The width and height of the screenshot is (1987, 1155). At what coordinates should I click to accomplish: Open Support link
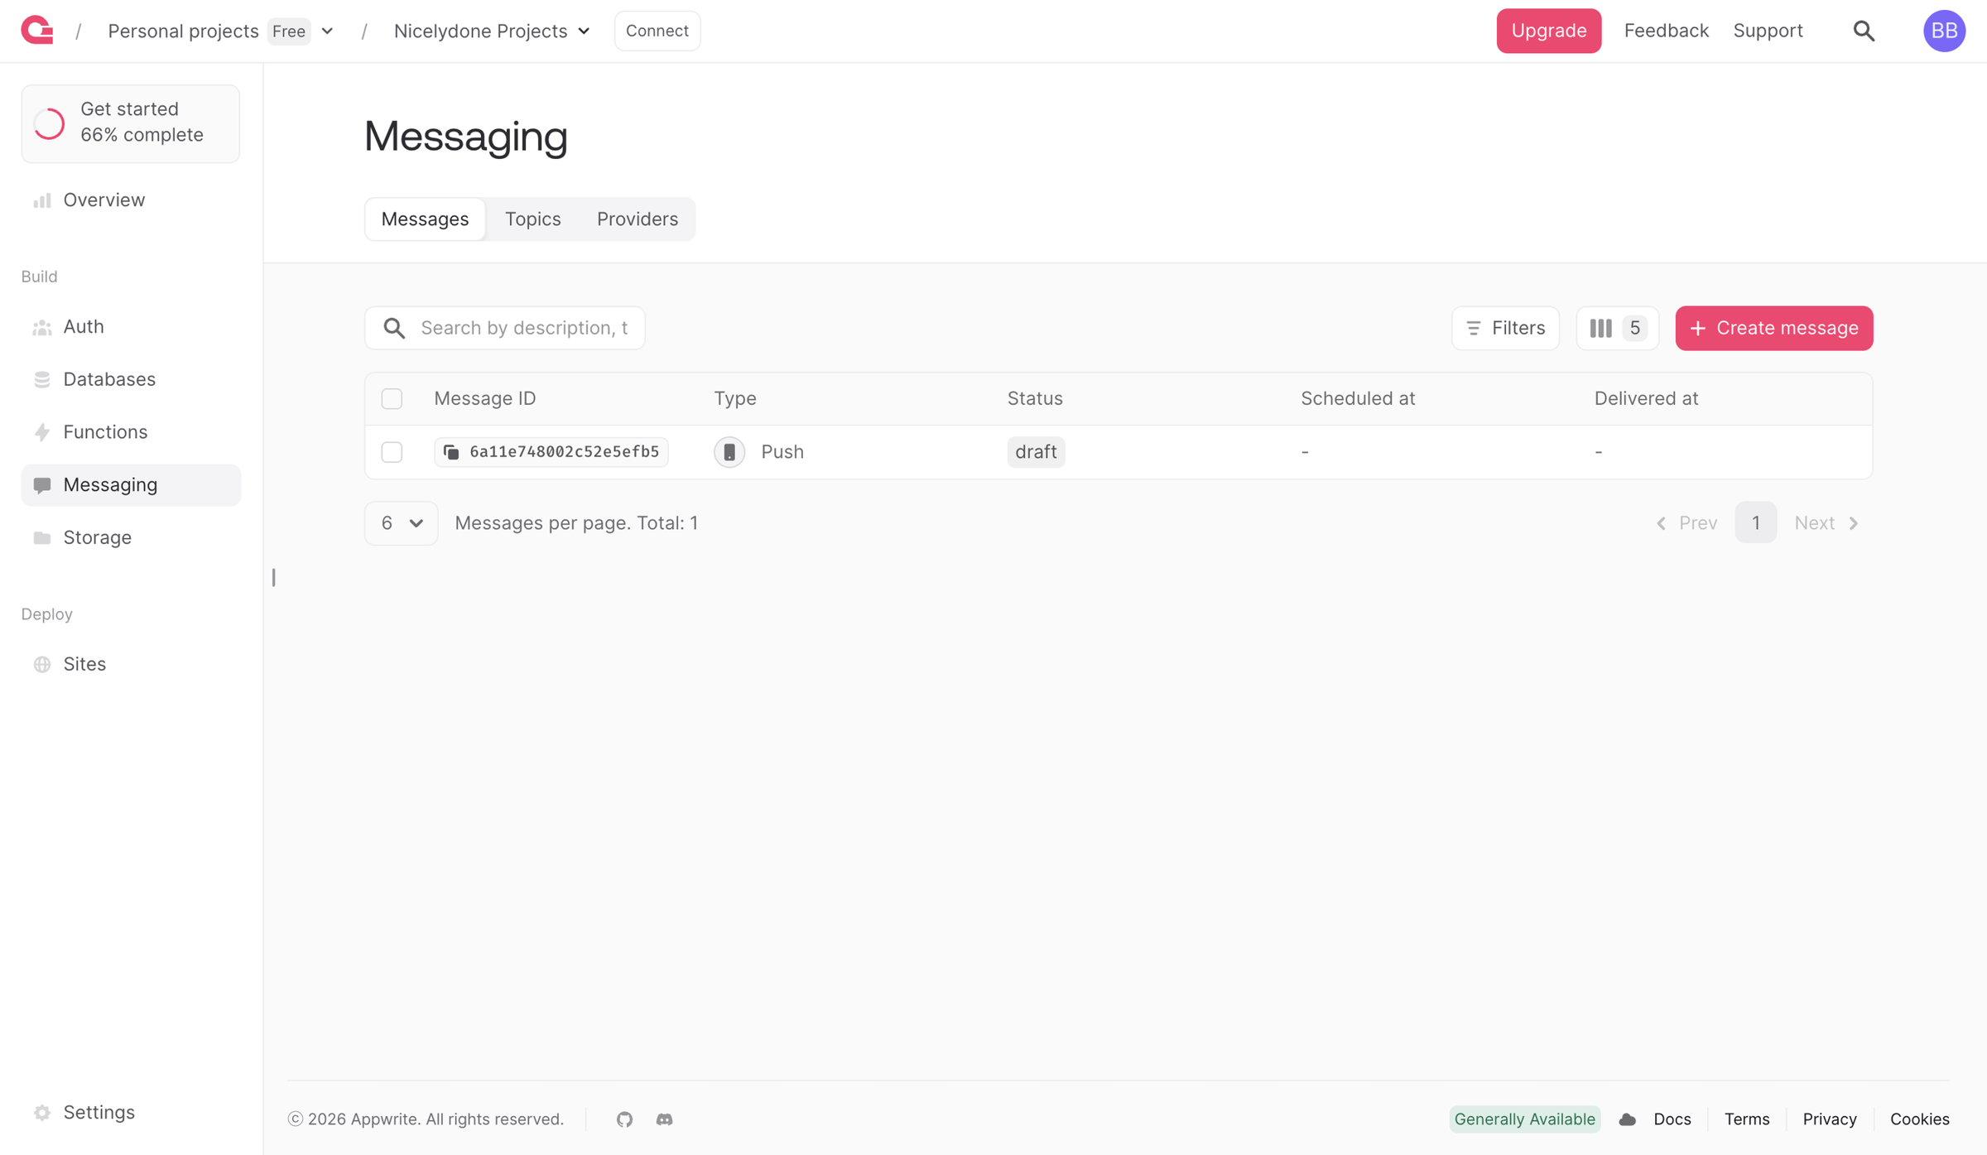click(1768, 31)
